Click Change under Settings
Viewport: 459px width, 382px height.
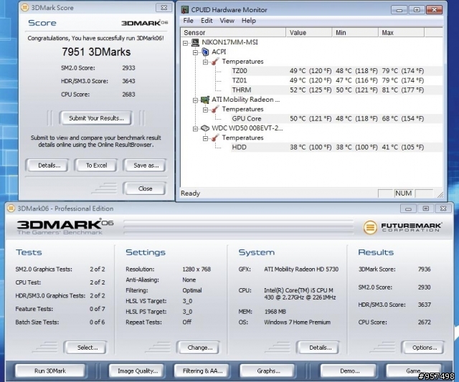pos(199,348)
